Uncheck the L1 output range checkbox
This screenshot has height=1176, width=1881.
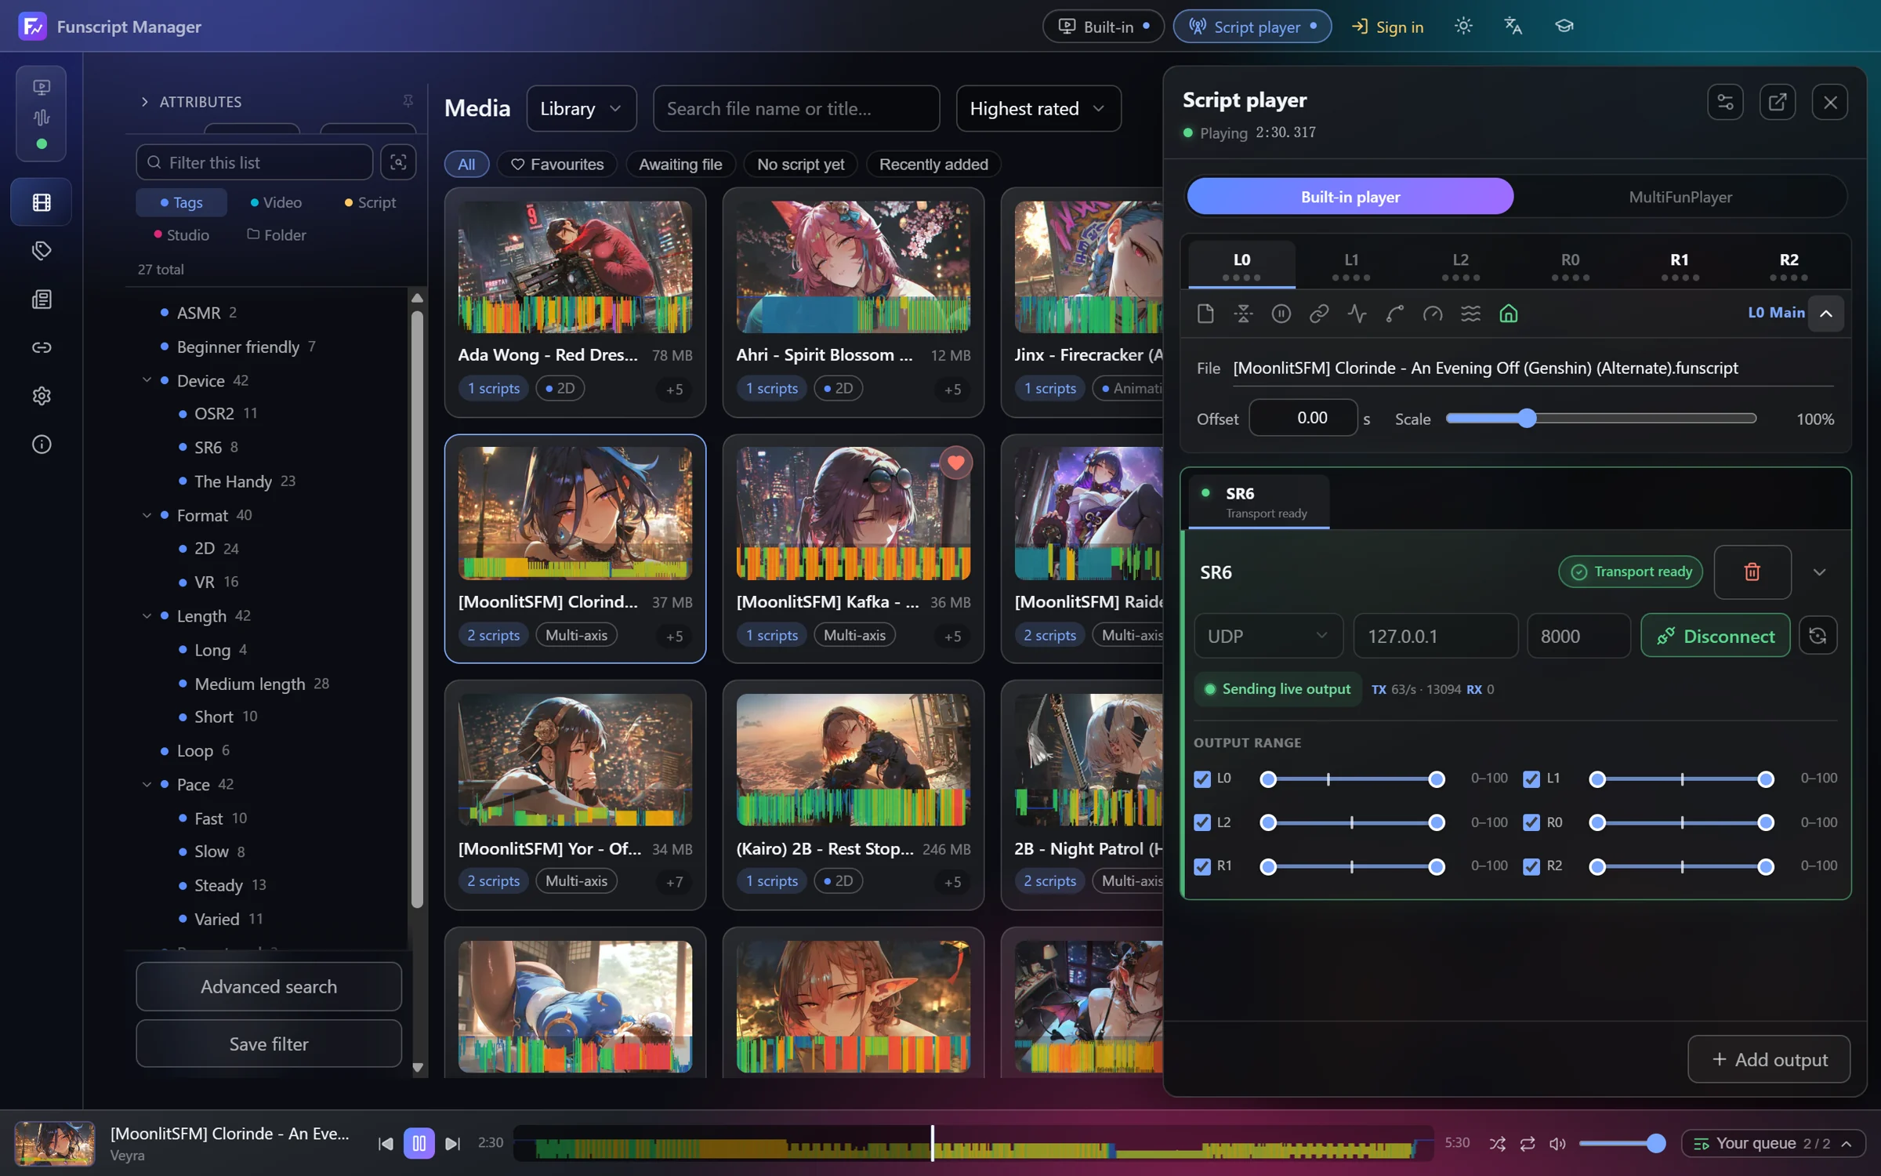click(1531, 779)
